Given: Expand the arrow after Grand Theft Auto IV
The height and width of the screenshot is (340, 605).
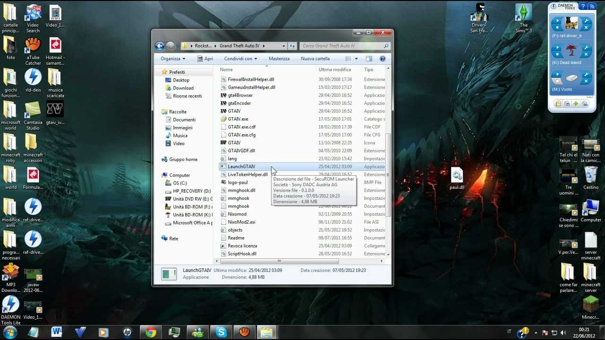Looking at the screenshot, I should point(264,46).
